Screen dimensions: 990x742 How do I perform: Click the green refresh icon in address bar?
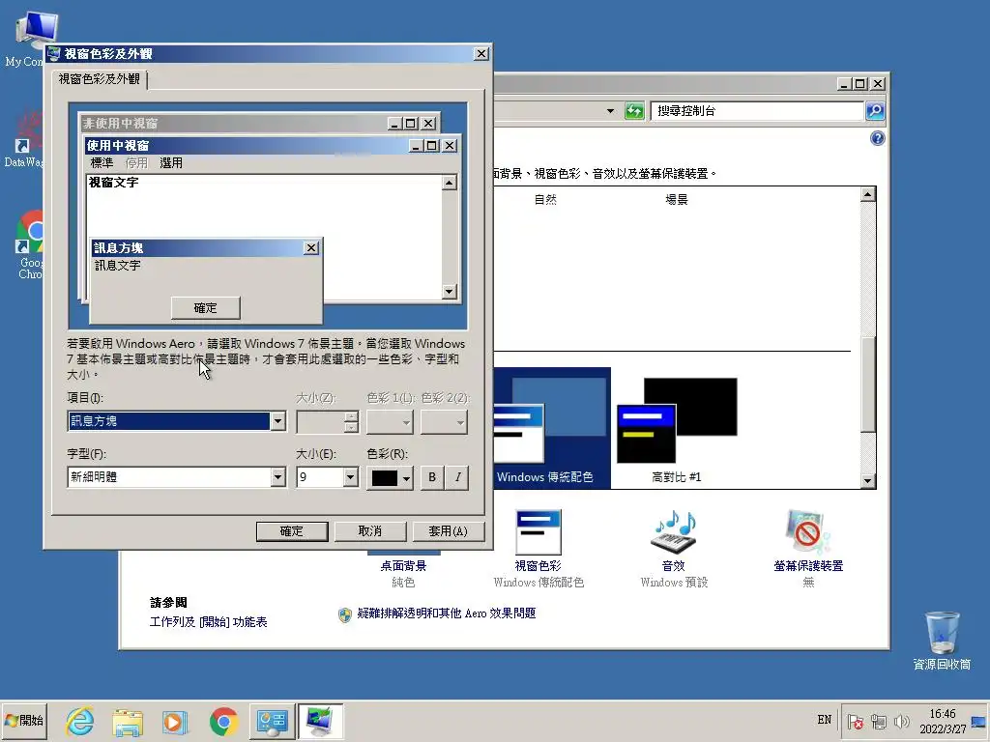(x=634, y=111)
